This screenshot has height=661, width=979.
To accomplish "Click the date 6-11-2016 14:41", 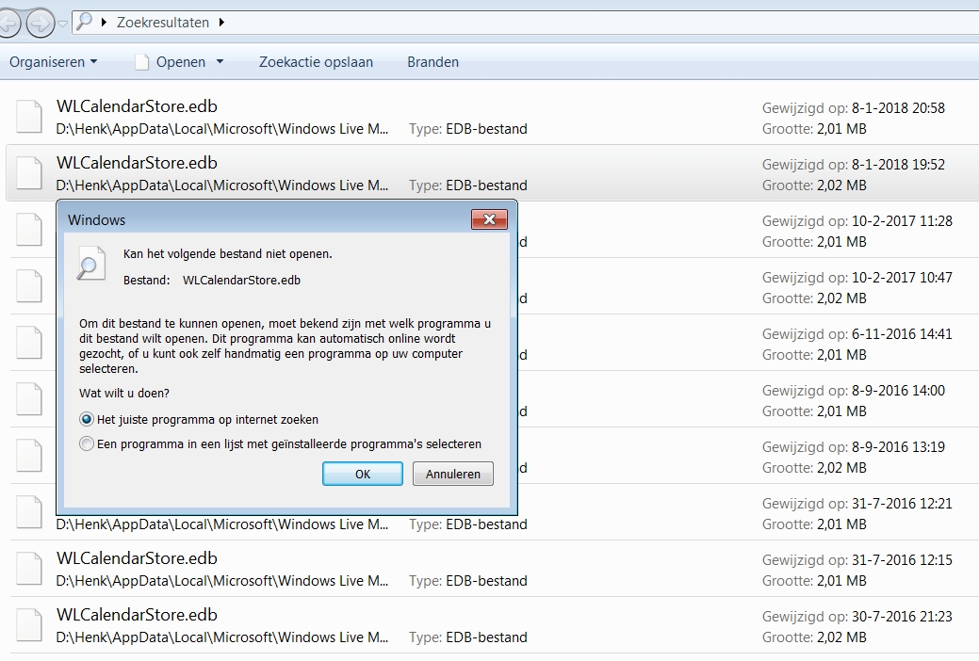I will click(902, 334).
